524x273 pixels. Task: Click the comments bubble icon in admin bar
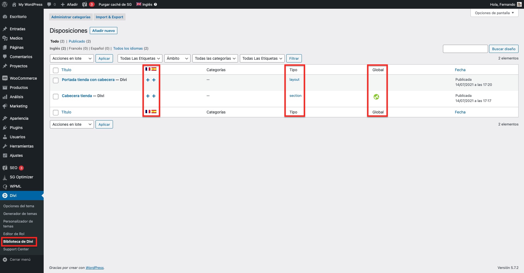click(49, 4)
